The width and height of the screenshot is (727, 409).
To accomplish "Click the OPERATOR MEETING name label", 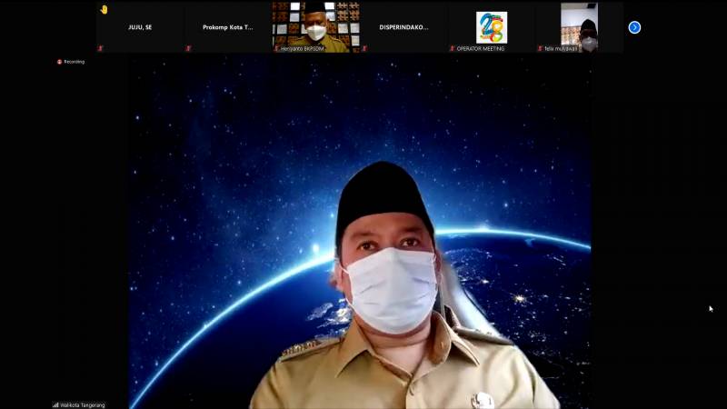I will 481,48.
